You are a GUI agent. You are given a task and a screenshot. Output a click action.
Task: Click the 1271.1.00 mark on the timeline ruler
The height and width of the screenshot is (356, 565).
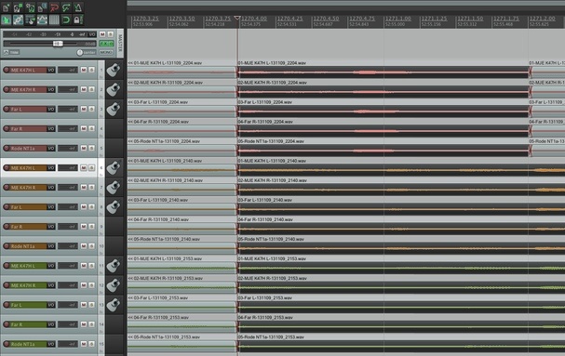397,19
